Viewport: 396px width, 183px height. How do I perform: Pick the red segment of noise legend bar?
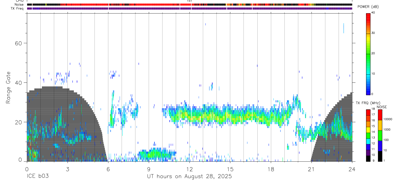(380, 115)
